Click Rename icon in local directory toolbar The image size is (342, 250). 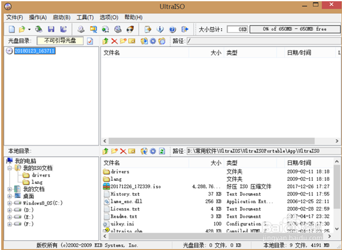click(x=132, y=151)
